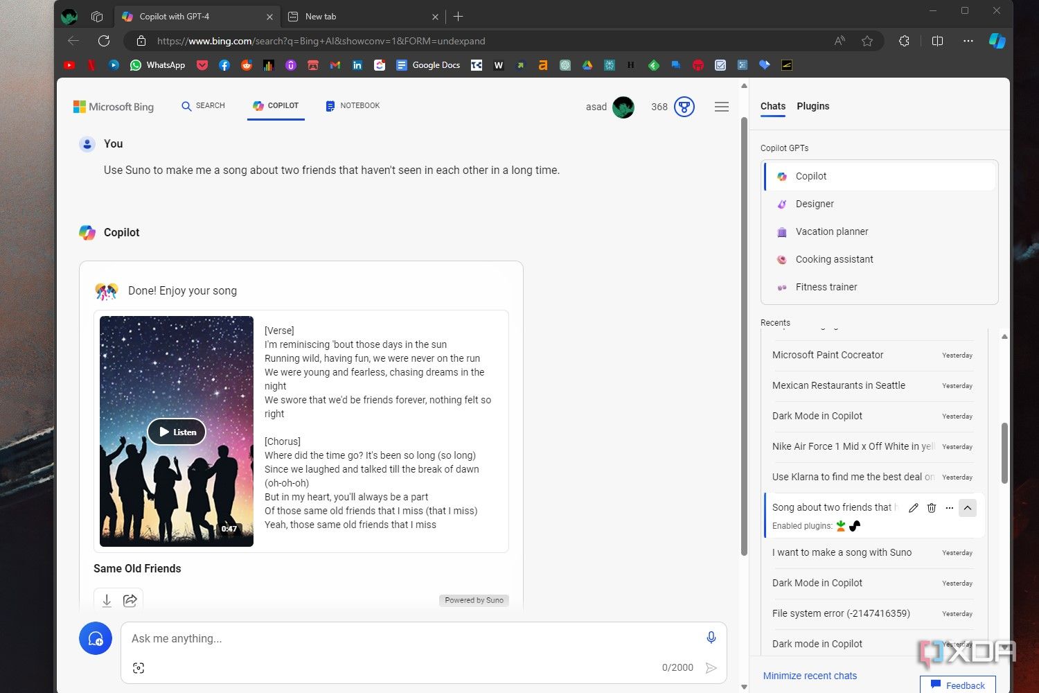The width and height of the screenshot is (1039, 693).
Task: Open the Amazon bookmark
Action: point(543,65)
